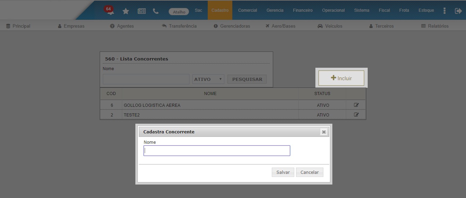Click the ATIVO status of TESTE2 row
Image resolution: width=466 pixels, height=198 pixels.
click(323, 115)
